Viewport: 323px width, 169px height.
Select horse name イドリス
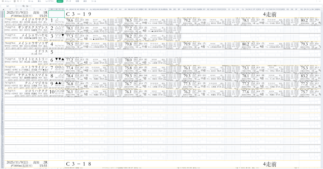tap(41, 51)
